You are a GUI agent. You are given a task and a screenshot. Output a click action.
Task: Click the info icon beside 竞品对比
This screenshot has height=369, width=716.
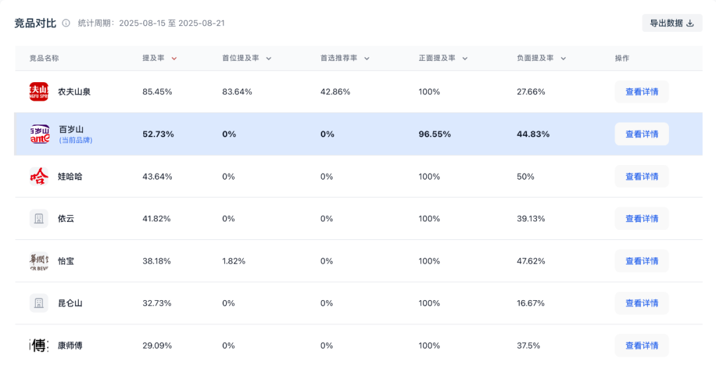pyautogui.click(x=66, y=23)
